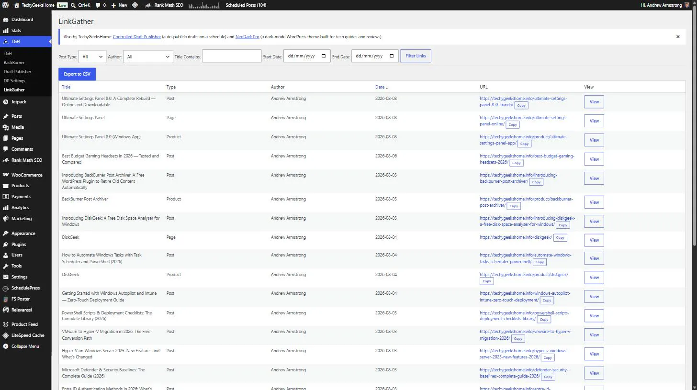
Task: Open the NeoDark Pro link
Action: coord(247,37)
